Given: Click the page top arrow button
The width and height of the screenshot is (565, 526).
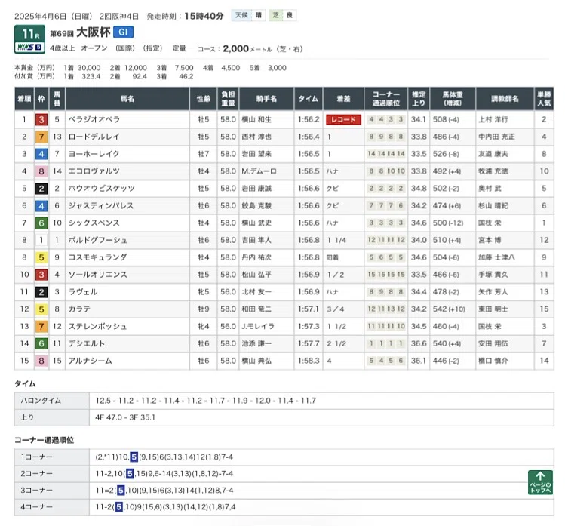Looking at the screenshot, I should 540,482.
